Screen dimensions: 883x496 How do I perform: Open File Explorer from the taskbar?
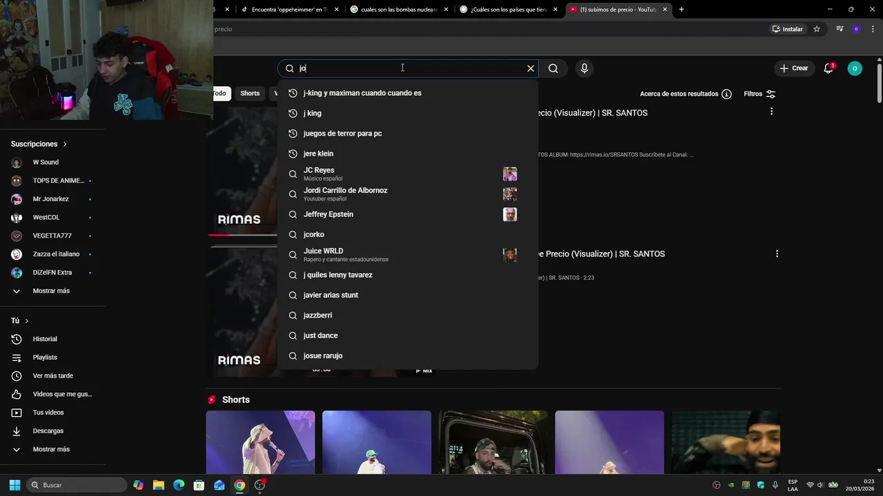pos(158,485)
